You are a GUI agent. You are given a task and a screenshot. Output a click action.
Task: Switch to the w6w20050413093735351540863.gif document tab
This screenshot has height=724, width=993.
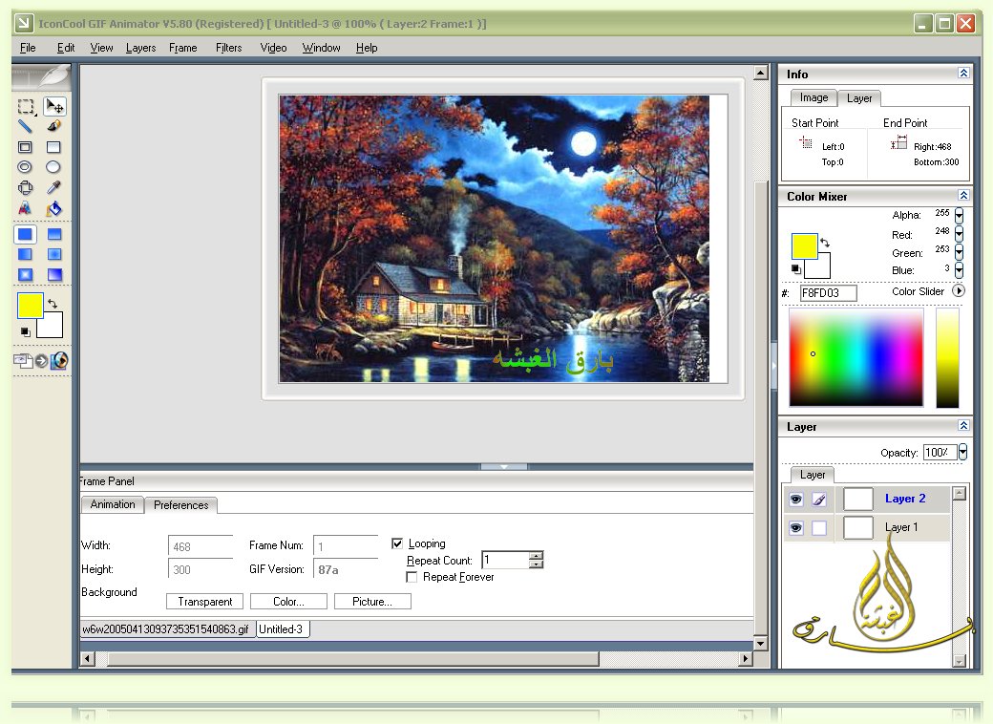(x=166, y=629)
